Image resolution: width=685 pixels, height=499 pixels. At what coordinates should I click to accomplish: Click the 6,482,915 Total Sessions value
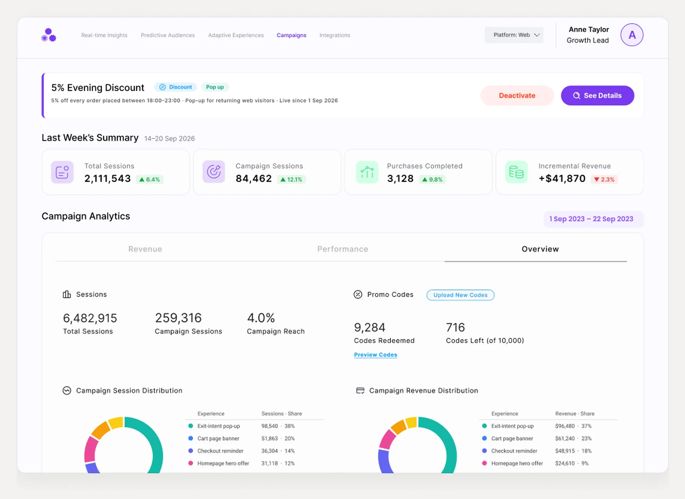(90, 318)
